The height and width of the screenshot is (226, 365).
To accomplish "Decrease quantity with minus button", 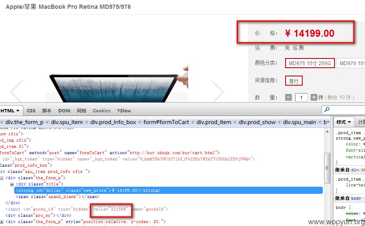I will pos(288,97).
